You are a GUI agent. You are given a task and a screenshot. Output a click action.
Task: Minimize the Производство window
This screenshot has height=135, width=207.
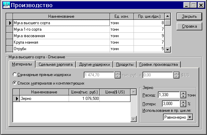pos(187,5)
